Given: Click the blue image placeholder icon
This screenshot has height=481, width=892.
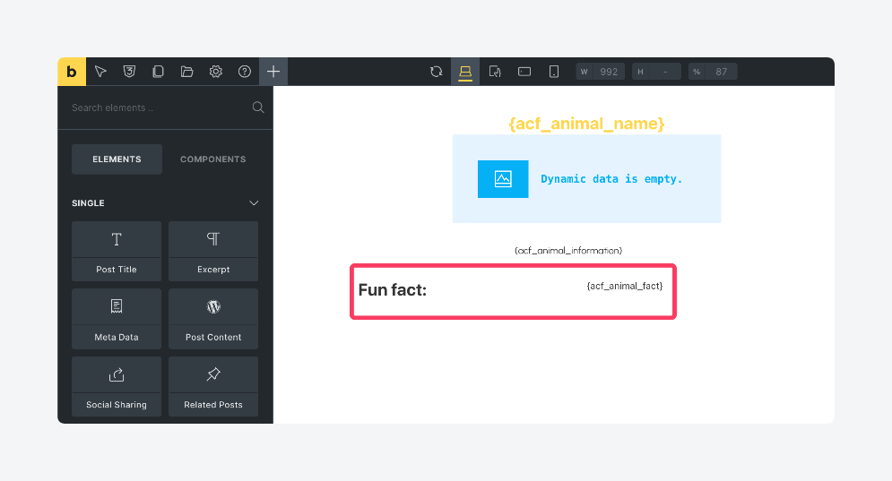Looking at the screenshot, I should 503,179.
